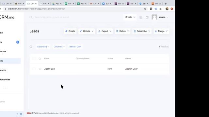
Task: Open the grid view icon in header
Action: click(x=141, y=17)
